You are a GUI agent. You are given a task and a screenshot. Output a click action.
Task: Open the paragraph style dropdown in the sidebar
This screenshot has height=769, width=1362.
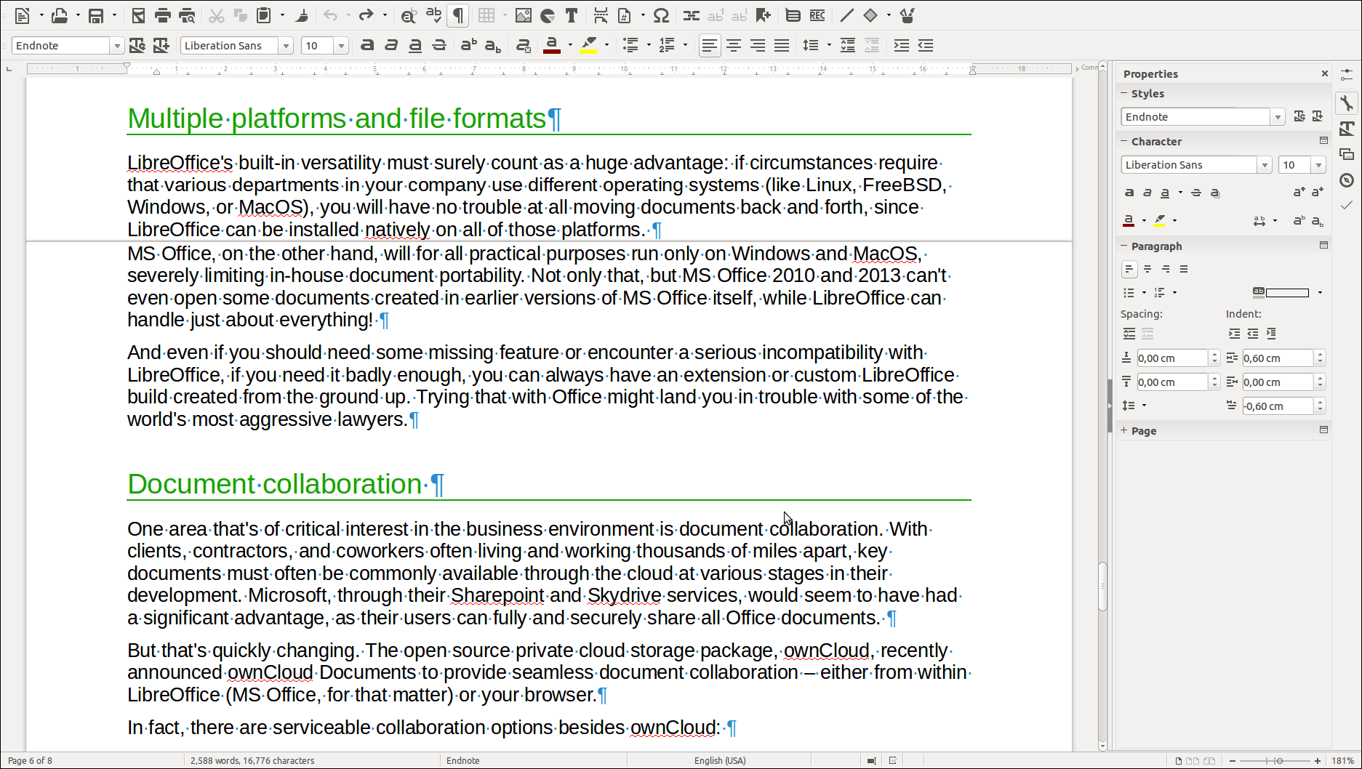point(1277,117)
